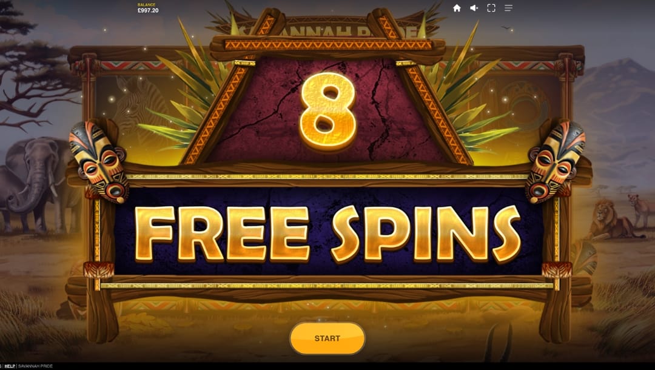Screen dimensions: 655x370
Task: Click the purple cracked triangle panel
Action: [x=328, y=110]
